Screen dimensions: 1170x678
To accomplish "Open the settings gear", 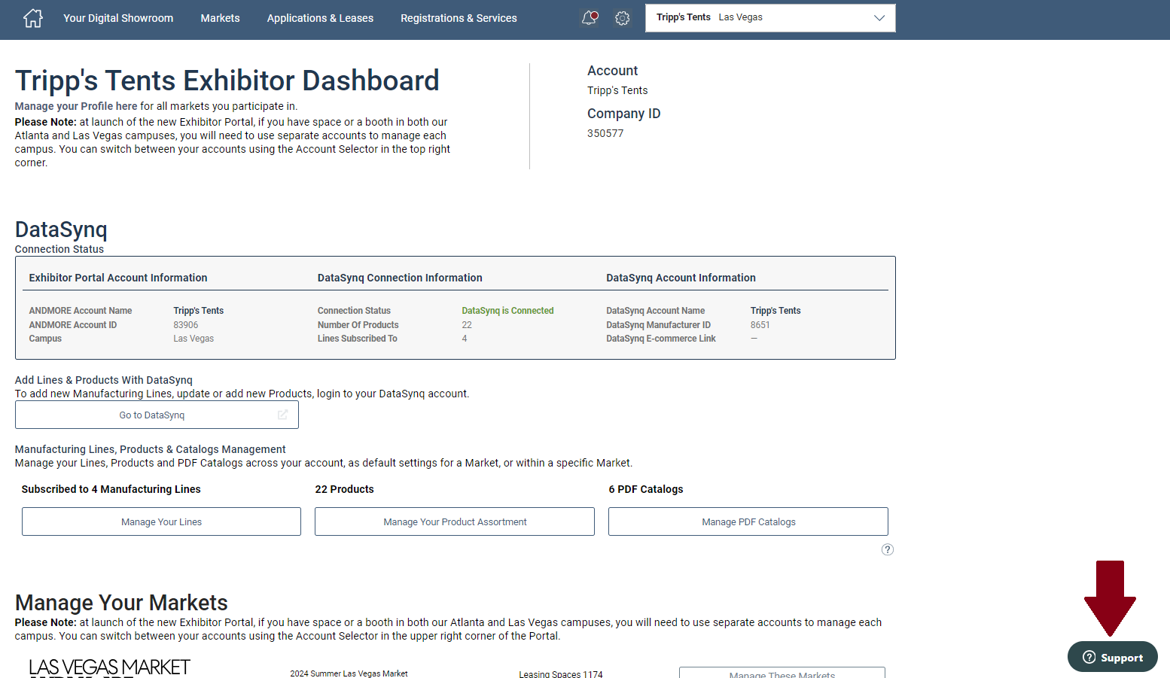I will tap(623, 18).
